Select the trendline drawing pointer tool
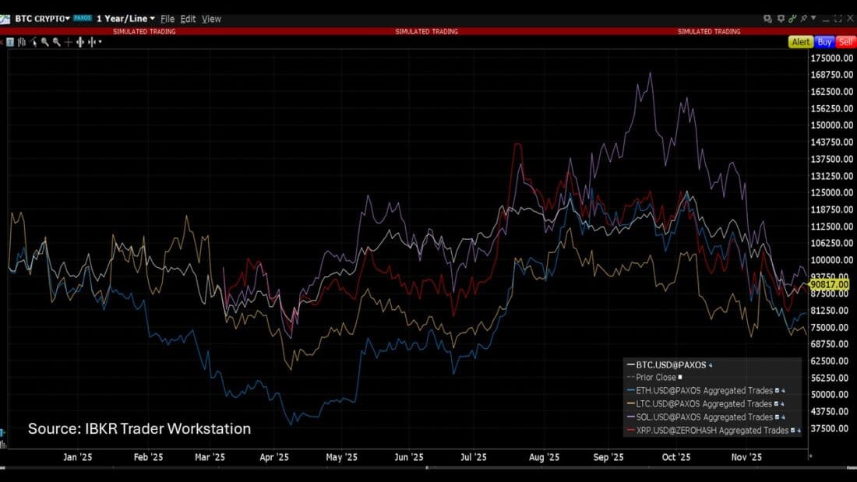 click(x=34, y=42)
